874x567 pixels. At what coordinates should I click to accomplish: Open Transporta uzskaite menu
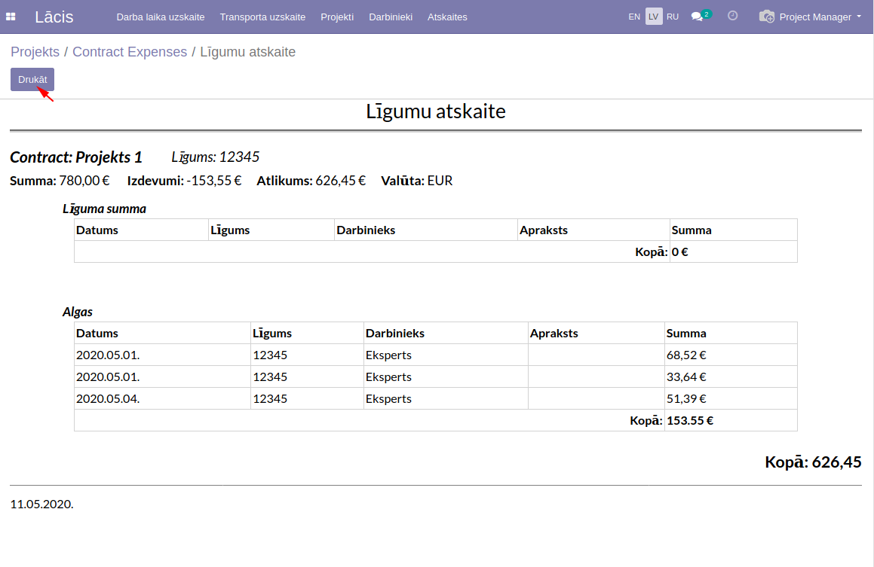coord(262,17)
